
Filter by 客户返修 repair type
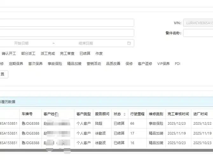click(x=145, y=64)
